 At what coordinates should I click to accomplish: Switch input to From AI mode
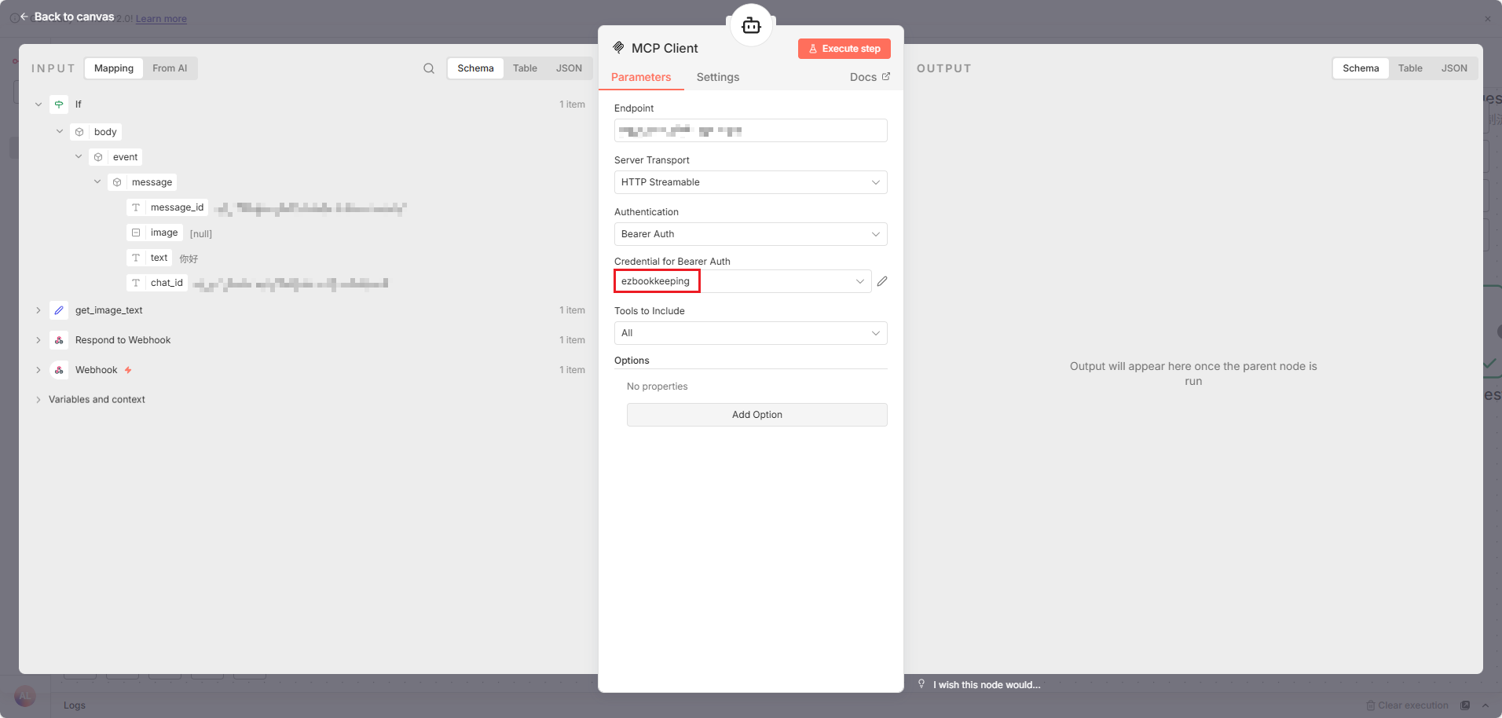coord(170,68)
